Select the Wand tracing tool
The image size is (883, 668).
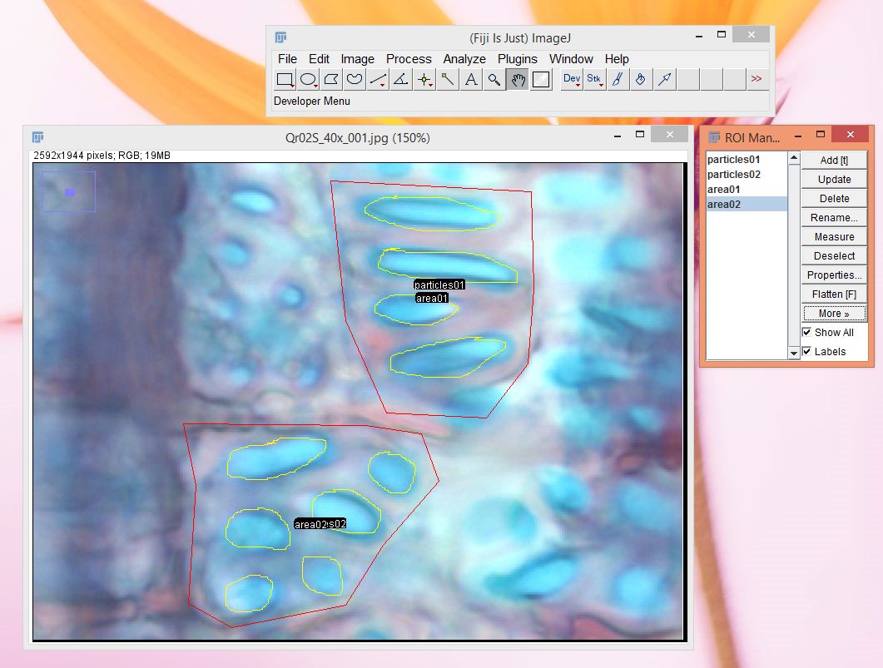coord(448,80)
